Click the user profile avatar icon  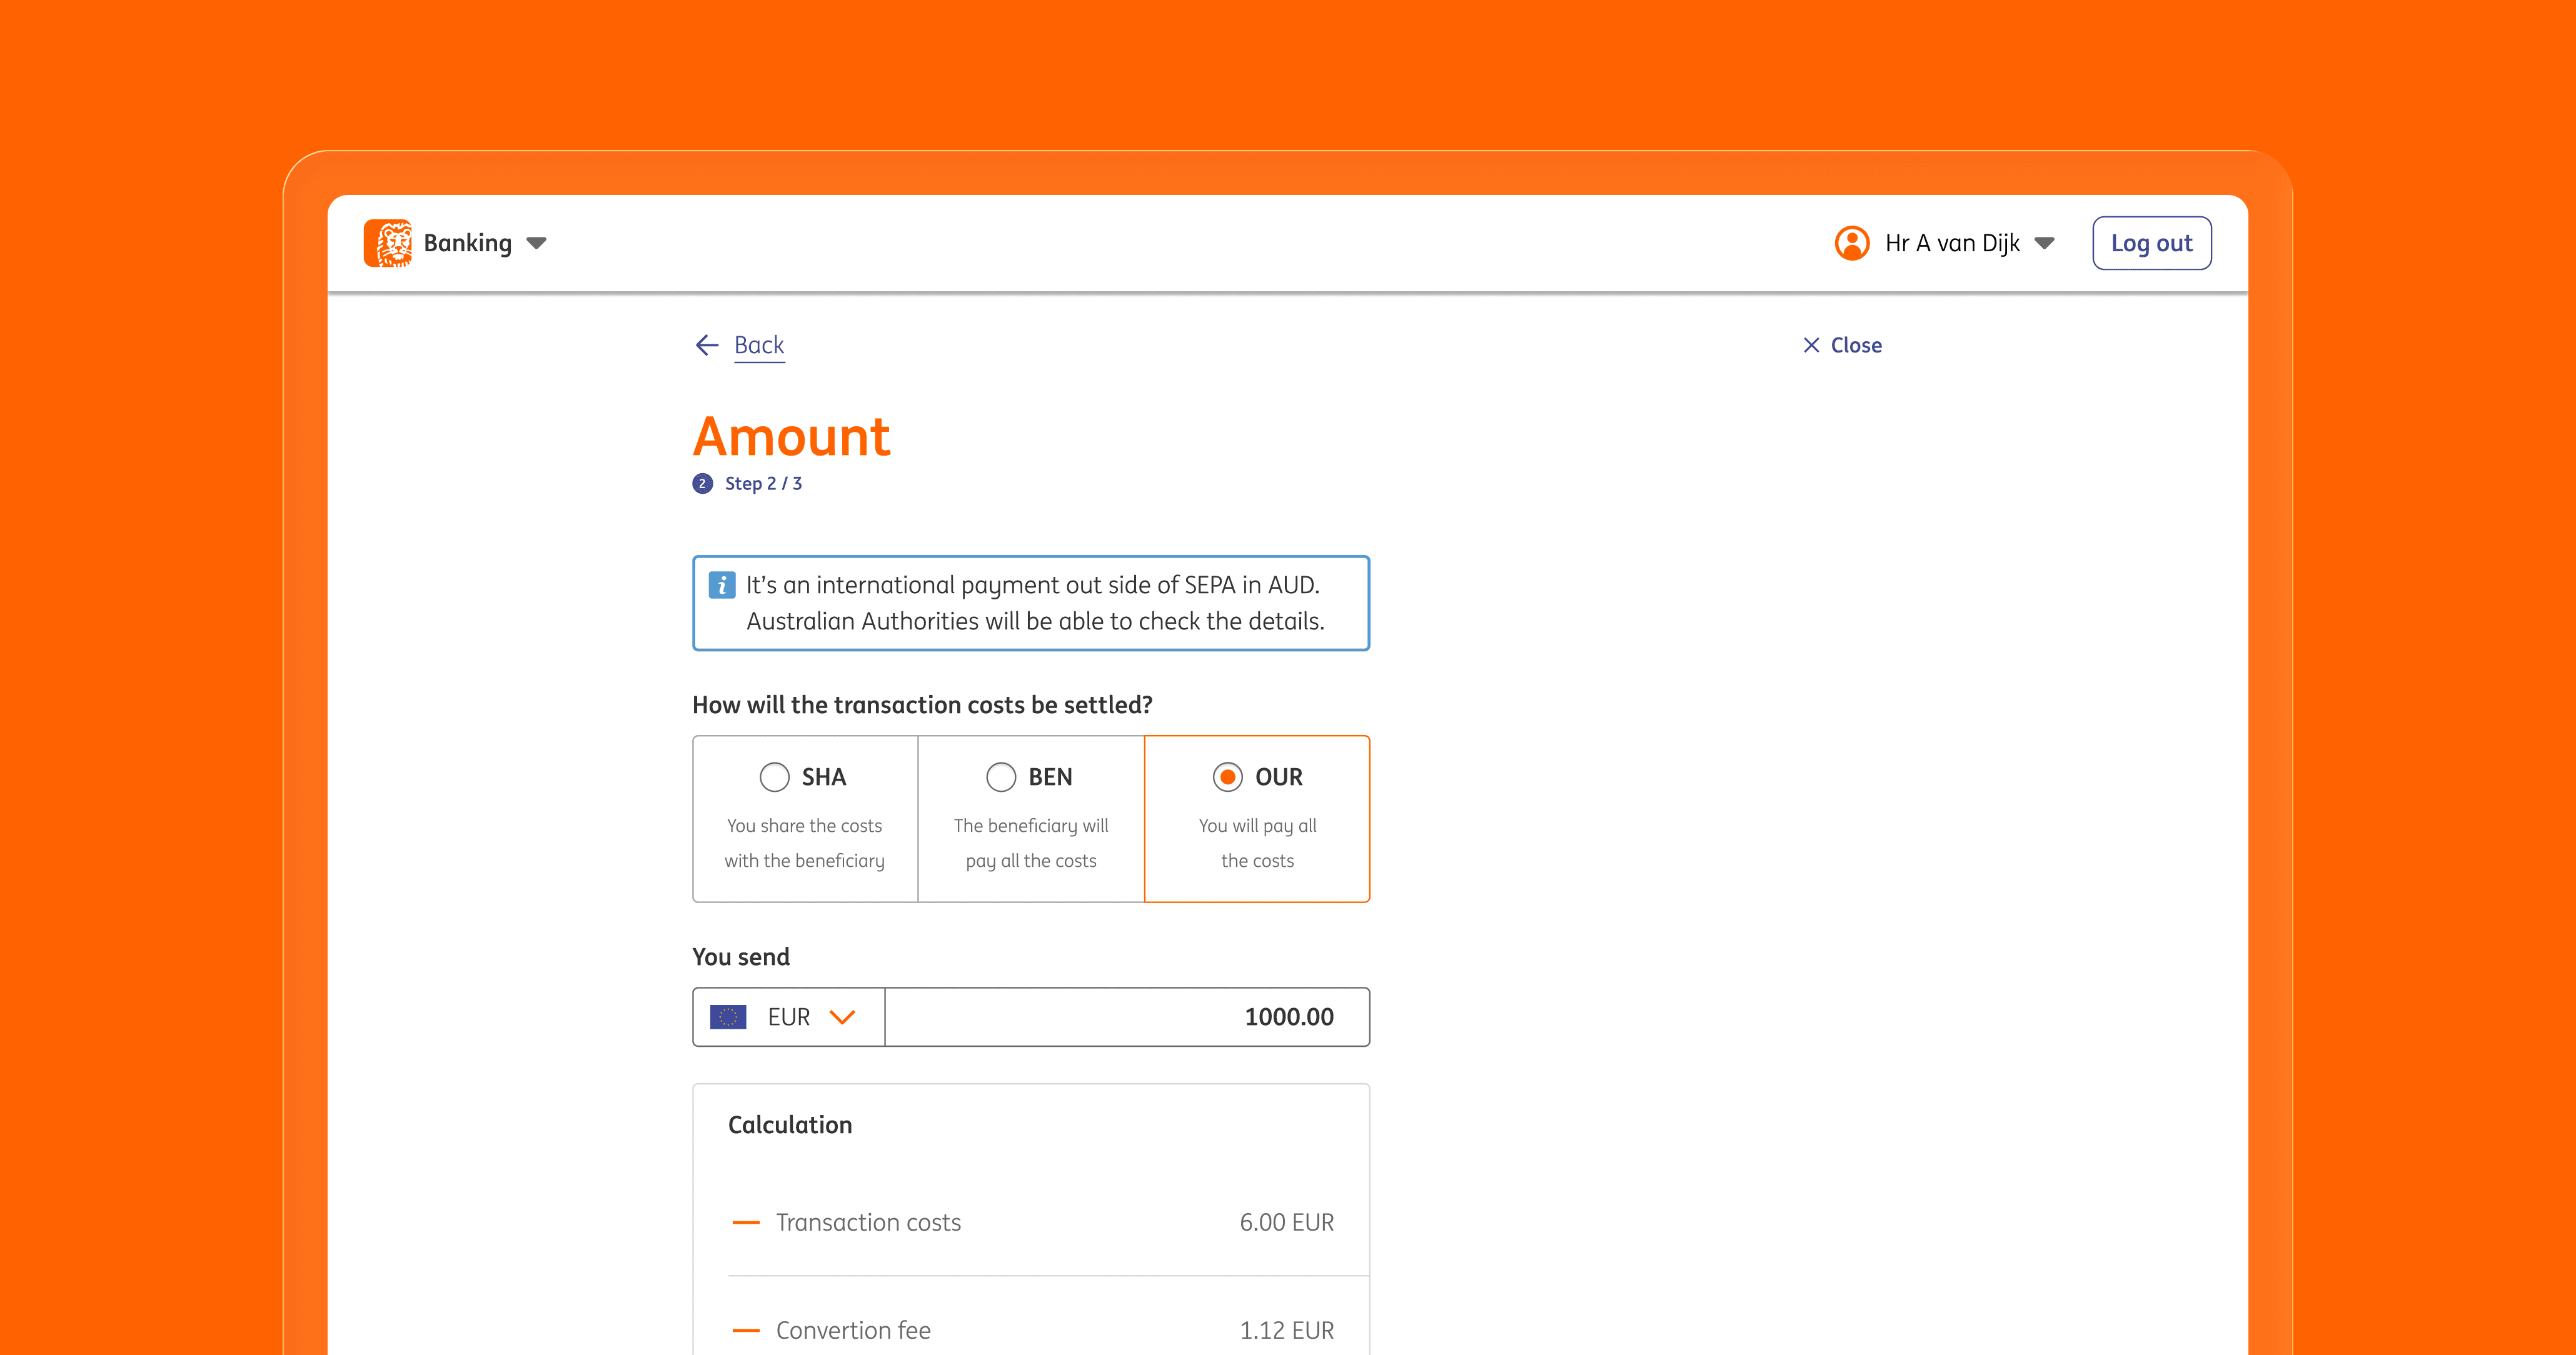point(1852,243)
